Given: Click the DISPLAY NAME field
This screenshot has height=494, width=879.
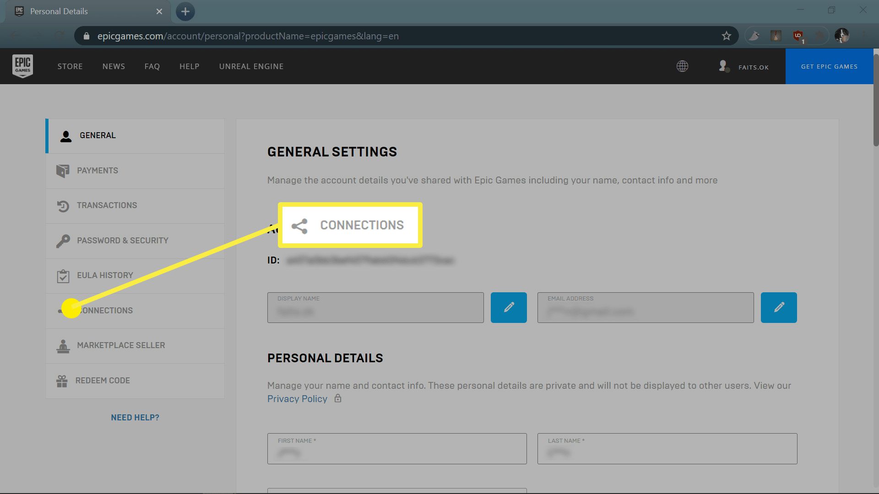Looking at the screenshot, I should click(x=375, y=308).
